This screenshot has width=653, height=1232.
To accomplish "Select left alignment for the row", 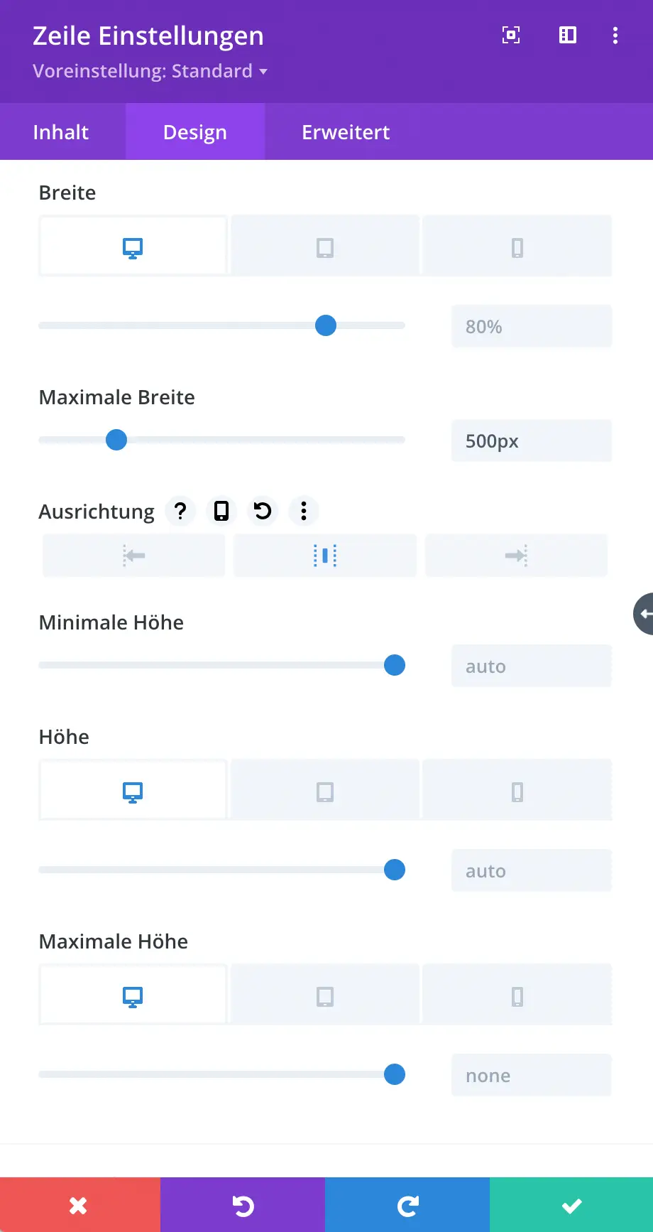I will click(x=133, y=556).
